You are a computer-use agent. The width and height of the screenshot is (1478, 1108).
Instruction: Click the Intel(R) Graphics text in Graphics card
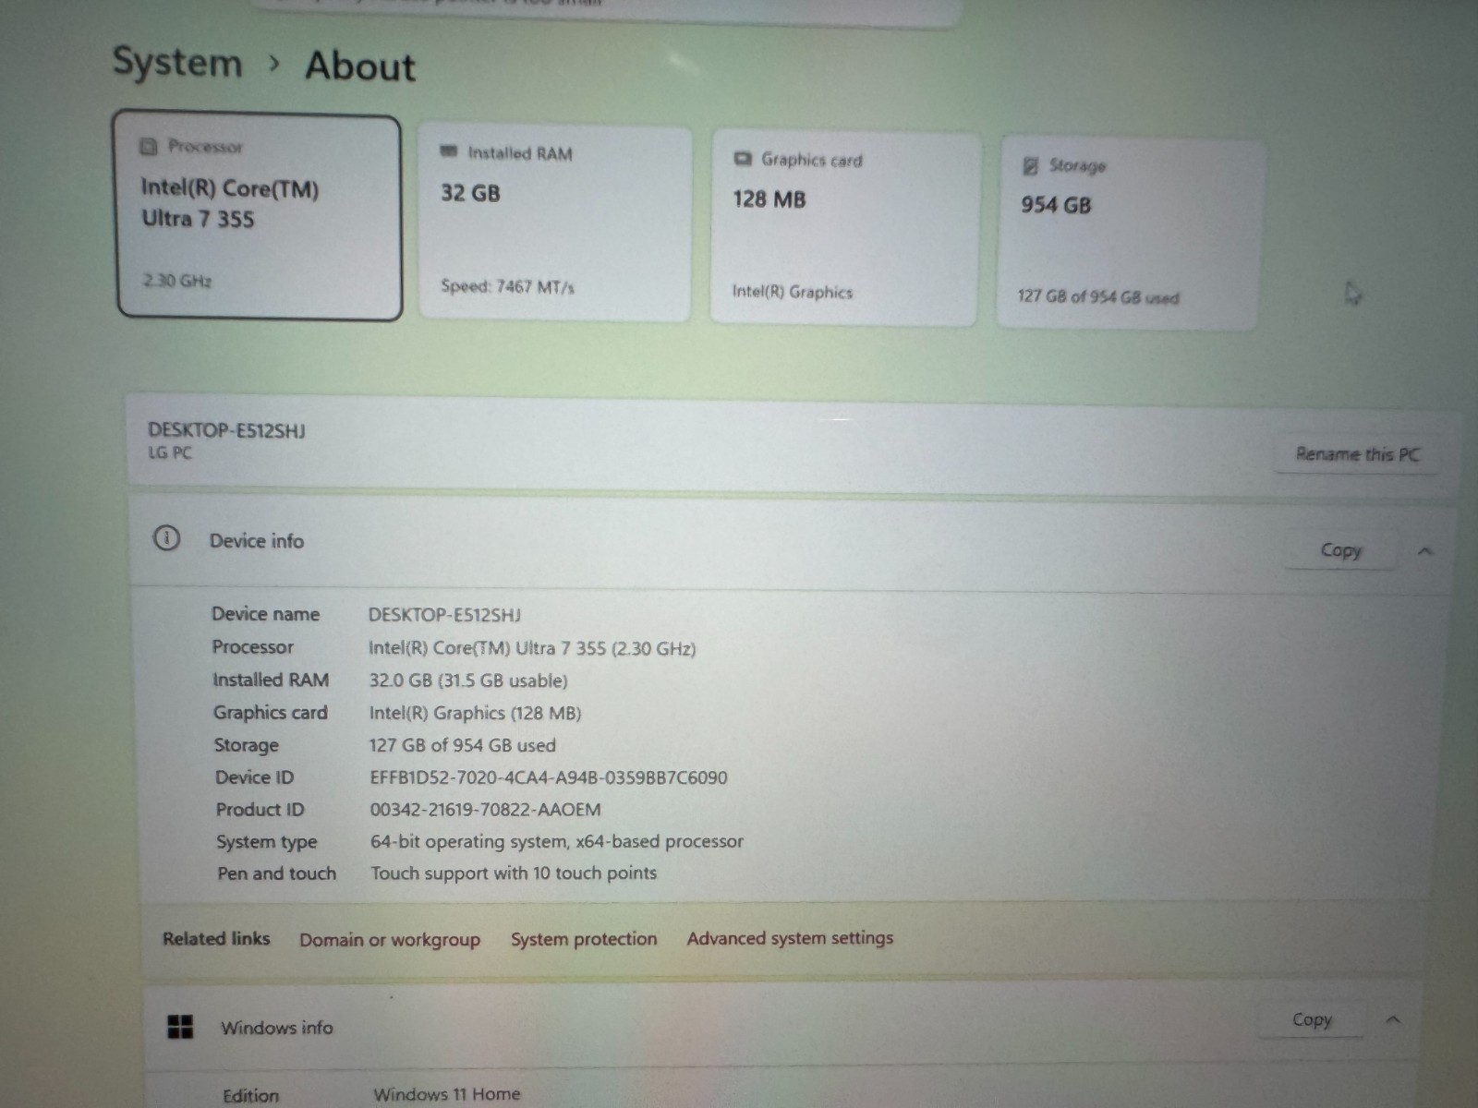pos(793,292)
